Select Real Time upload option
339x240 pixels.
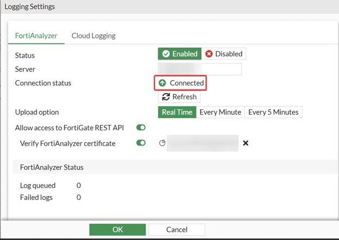click(177, 112)
